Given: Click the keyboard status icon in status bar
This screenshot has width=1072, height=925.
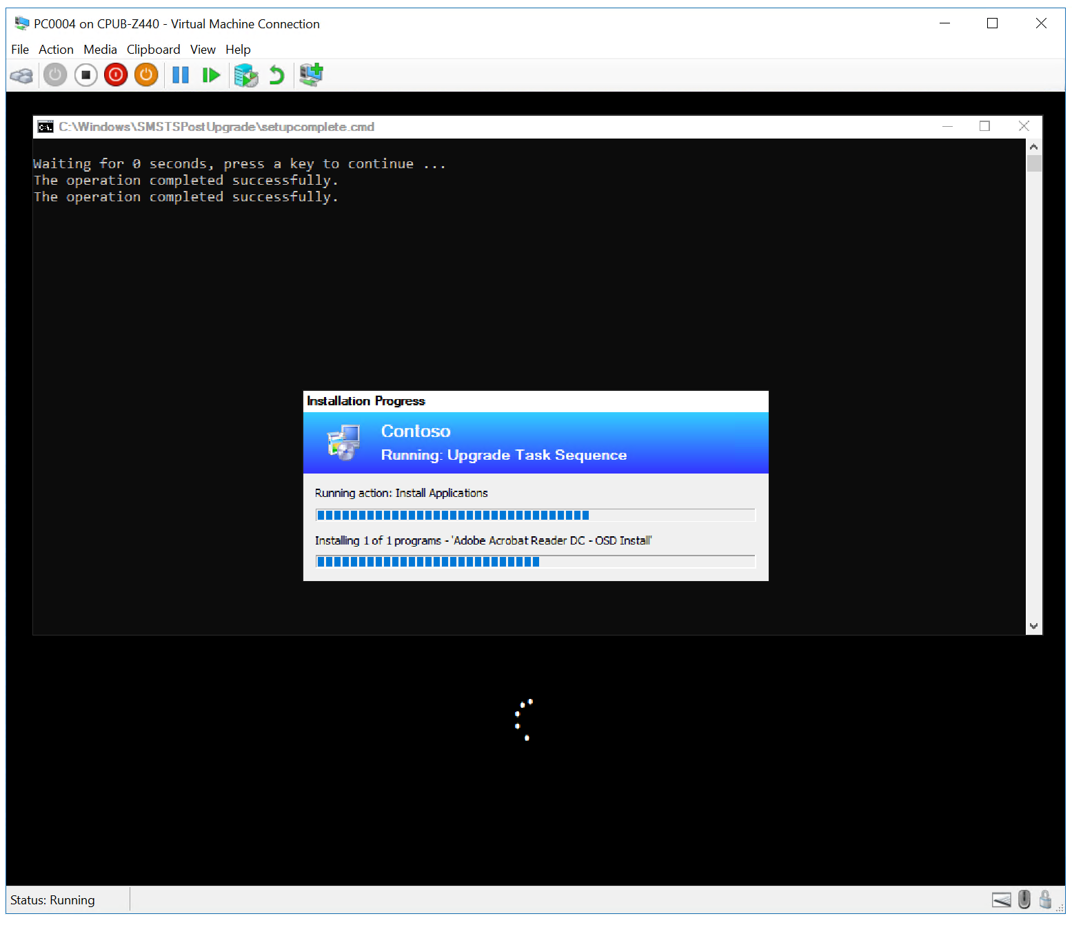Looking at the screenshot, I should 1001,899.
